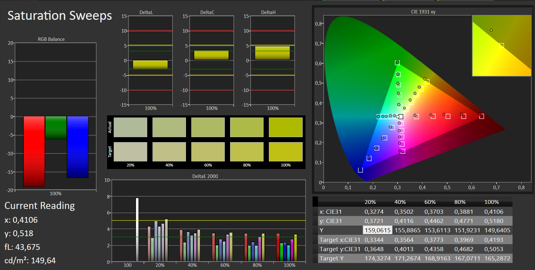Pick the Target 40% color swatch
Image resolution: width=535 pixels, height=270 pixels.
tap(169, 152)
